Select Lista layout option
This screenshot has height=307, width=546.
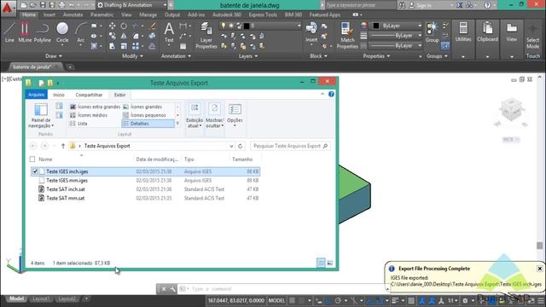tap(78, 124)
